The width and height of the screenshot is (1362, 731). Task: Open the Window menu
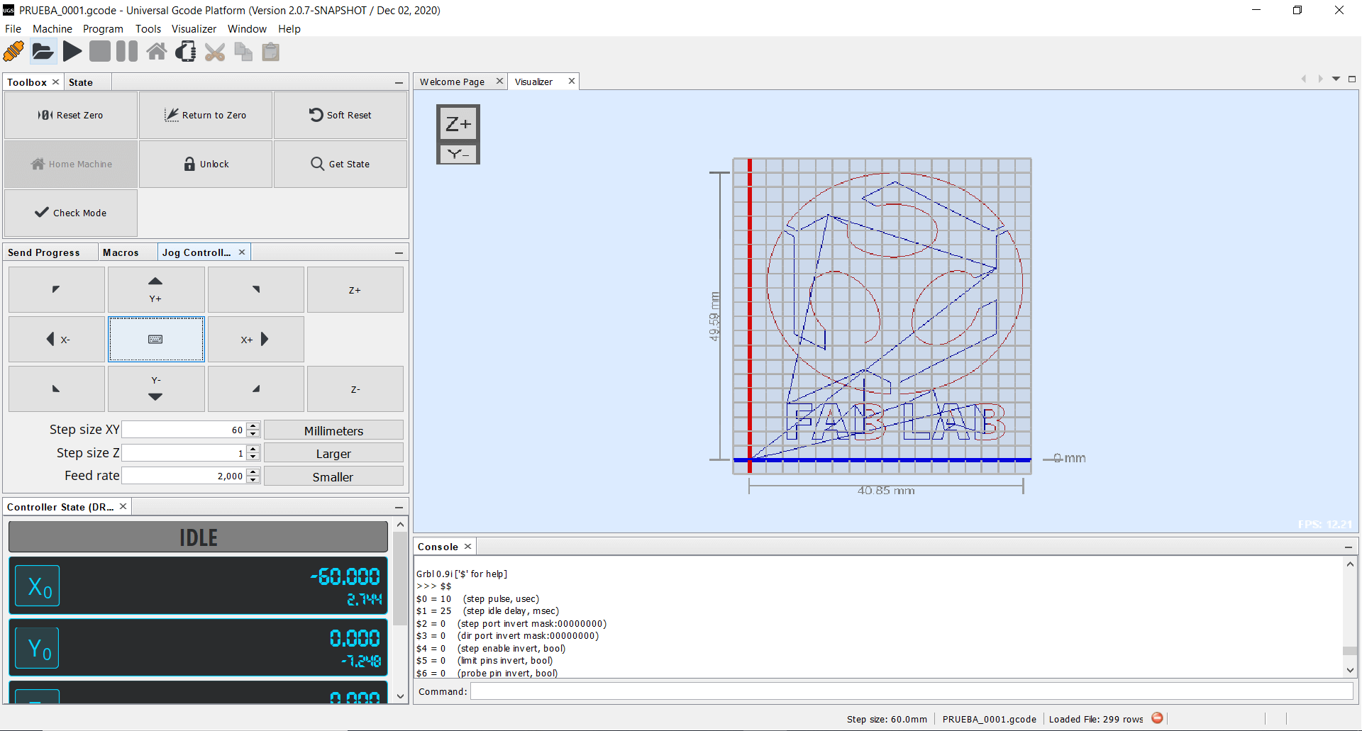pyautogui.click(x=247, y=29)
